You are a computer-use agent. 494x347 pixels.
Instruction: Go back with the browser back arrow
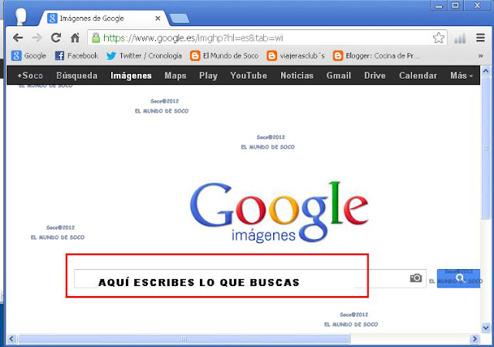click(18, 38)
